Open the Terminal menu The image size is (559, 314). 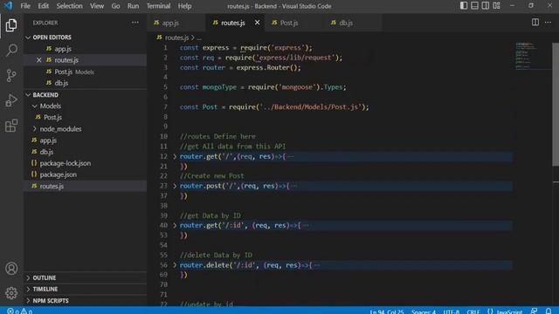click(x=158, y=6)
